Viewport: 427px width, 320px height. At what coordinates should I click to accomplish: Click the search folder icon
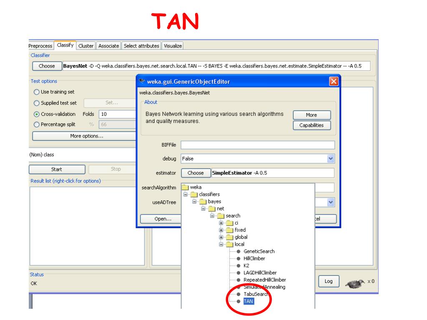pyautogui.click(x=221, y=216)
